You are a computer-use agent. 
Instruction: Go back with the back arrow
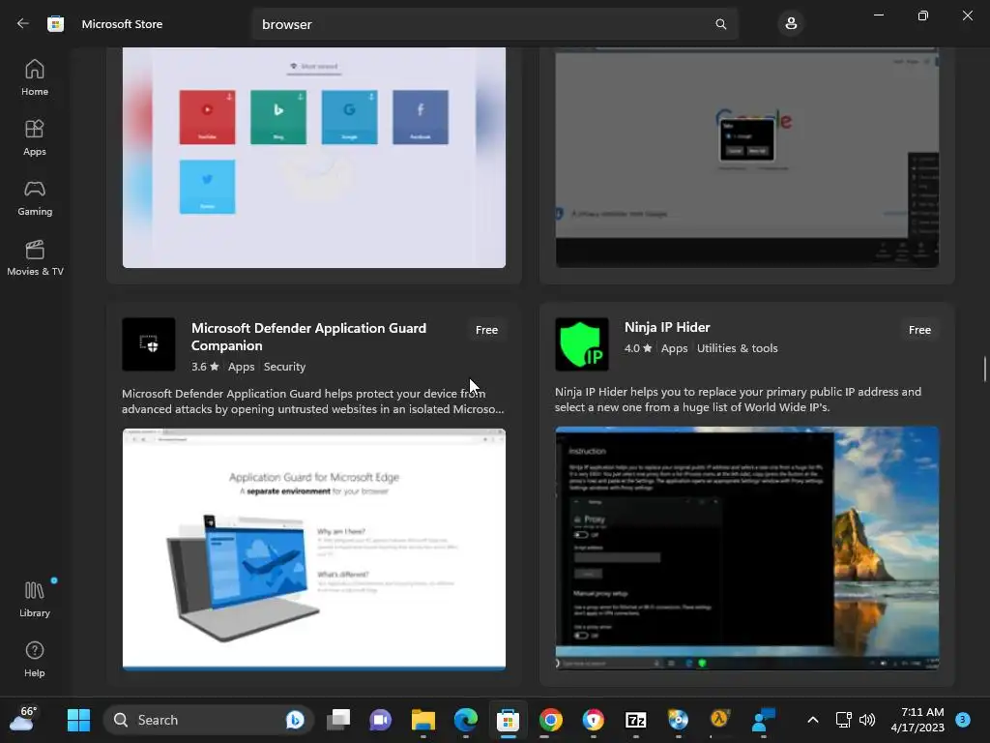point(23,23)
